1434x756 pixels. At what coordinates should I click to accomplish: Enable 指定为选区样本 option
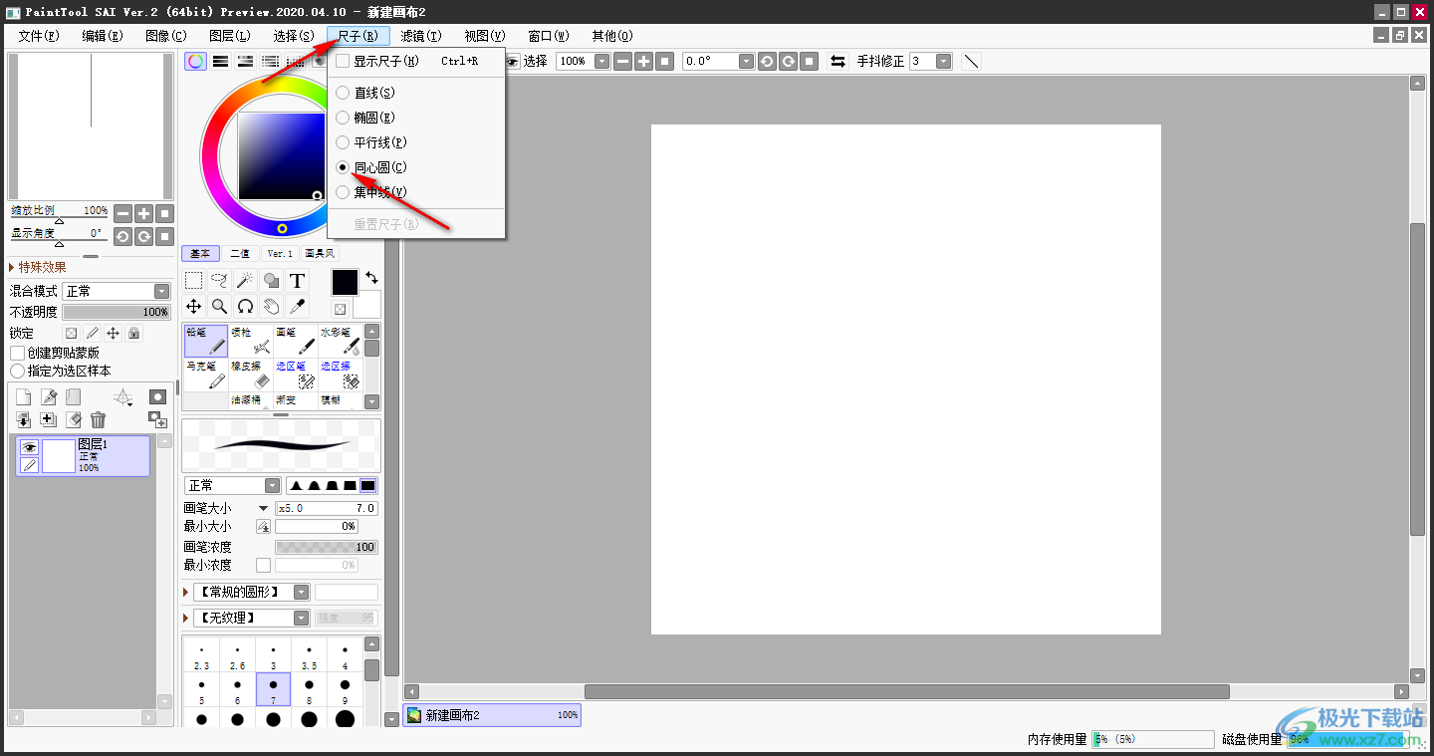point(17,371)
